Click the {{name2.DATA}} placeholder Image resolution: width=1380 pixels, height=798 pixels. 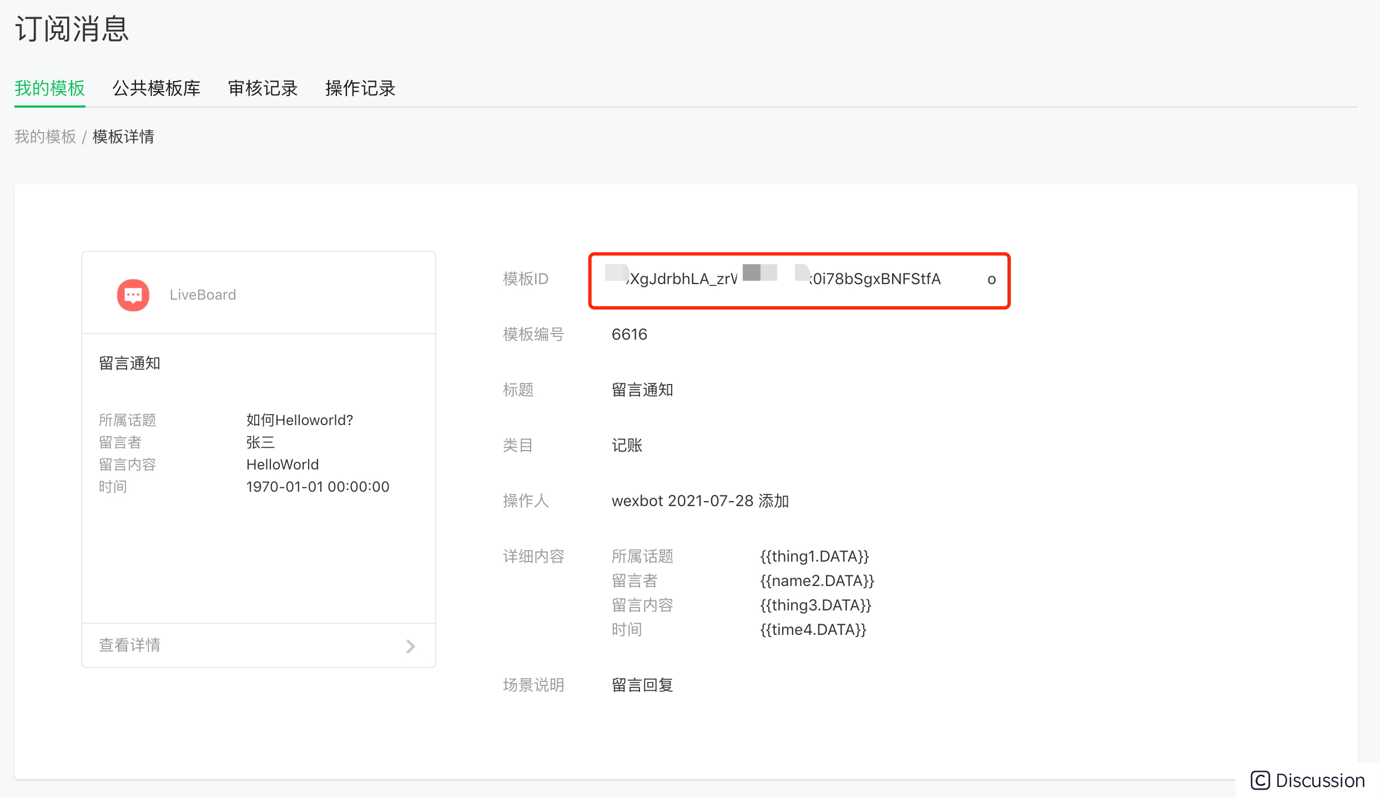click(x=817, y=580)
